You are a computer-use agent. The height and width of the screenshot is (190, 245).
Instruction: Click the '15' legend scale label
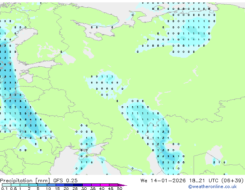[x=57, y=188]
